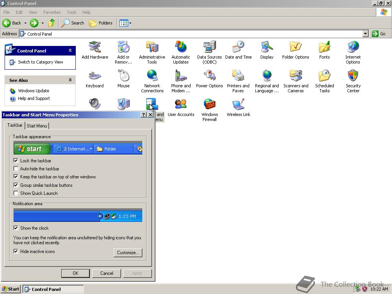392x294 pixels.
Task: Open the Forward button history dropdown
Action: [42, 23]
